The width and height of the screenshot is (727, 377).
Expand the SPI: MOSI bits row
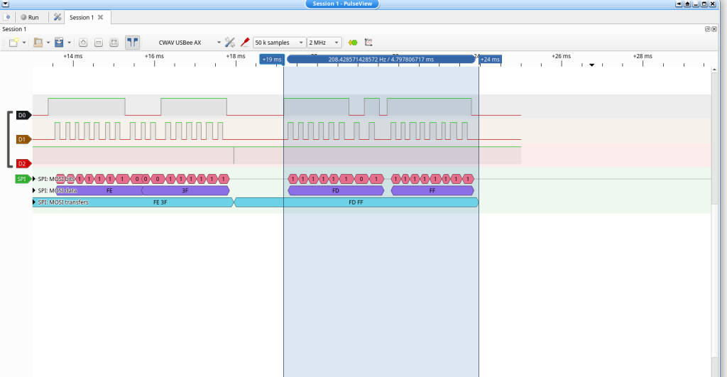(x=34, y=179)
